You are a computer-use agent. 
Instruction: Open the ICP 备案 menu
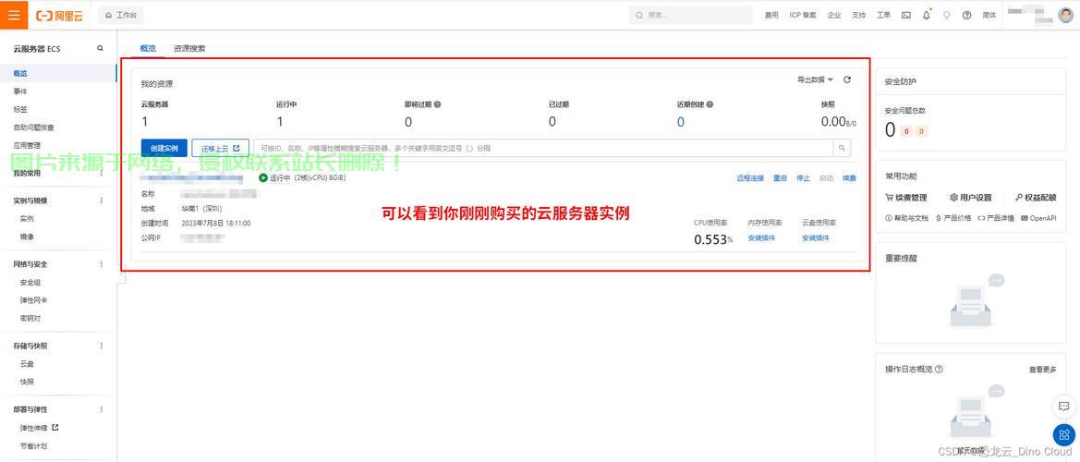803,15
